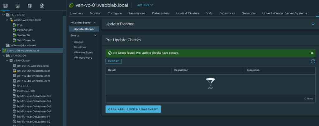Screen dimensions: 319x126
Task: Click the Dva virtual machine icon
Action: tap(14, 25)
